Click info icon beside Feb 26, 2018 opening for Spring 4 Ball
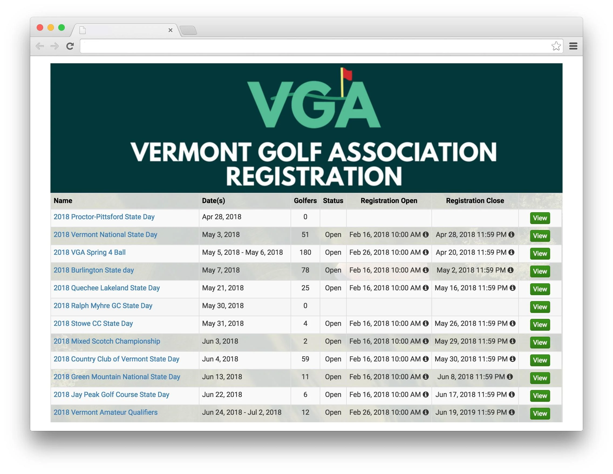Image resolution: width=613 pixels, height=474 pixels. pyautogui.click(x=425, y=252)
